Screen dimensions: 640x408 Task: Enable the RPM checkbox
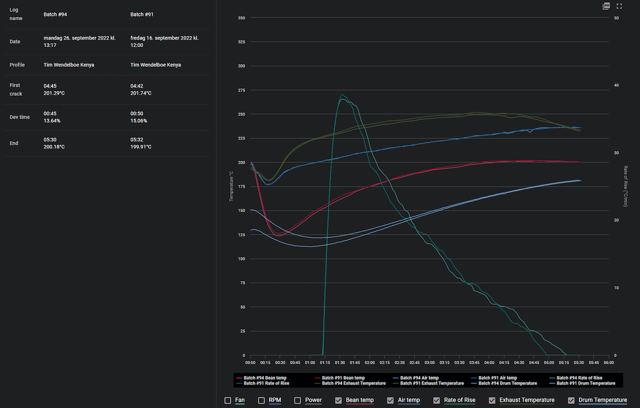[x=262, y=400]
